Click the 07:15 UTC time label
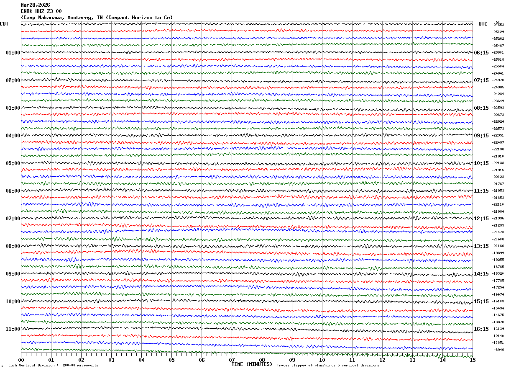The image size is (506, 371). click(x=481, y=80)
